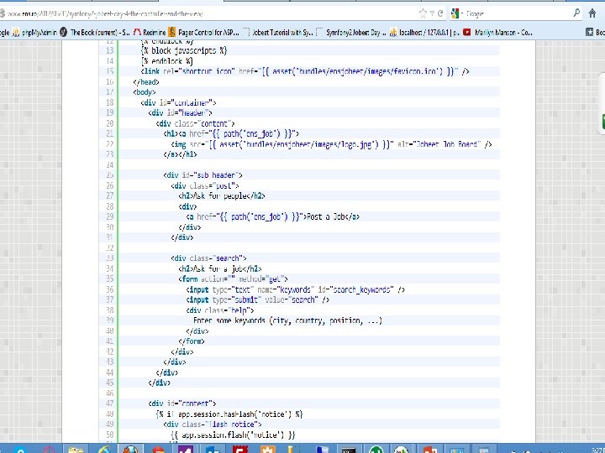Click the div id="header" line
Image resolution: width=605 pixels, height=453 pixels.
click(180, 113)
